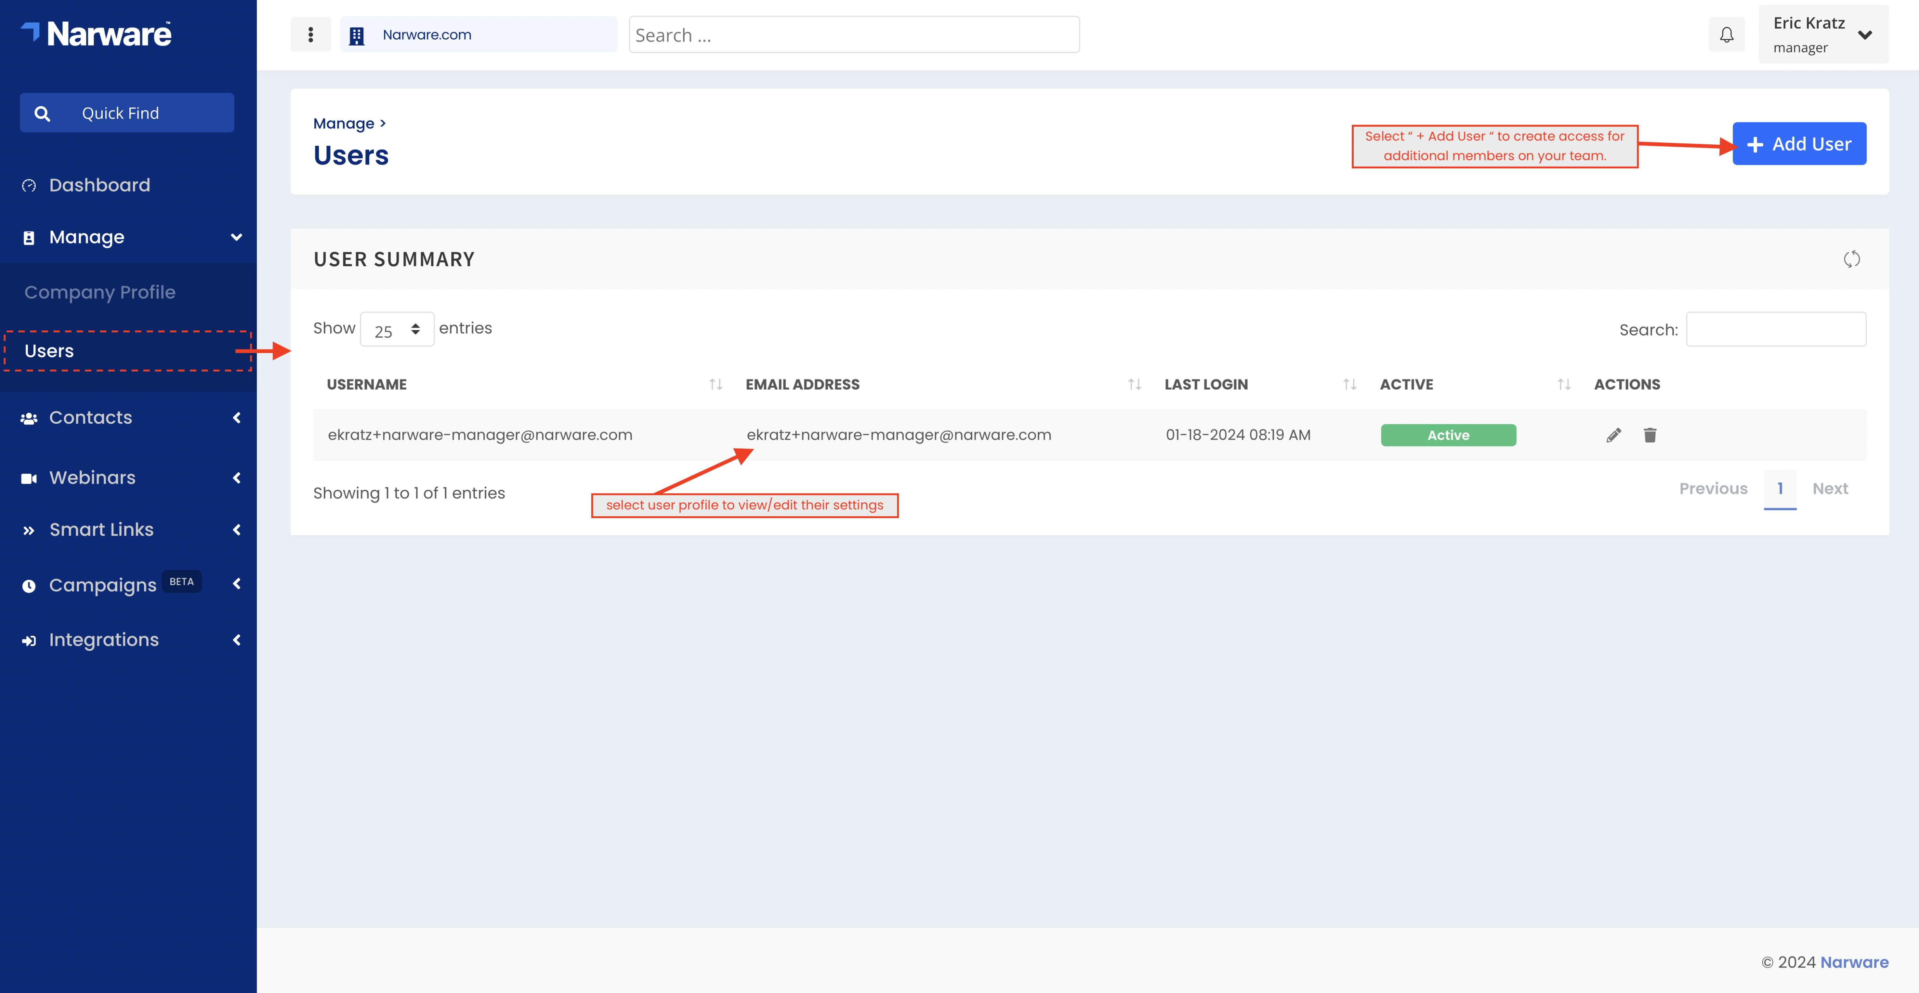Click the Smart Links double-arrow icon
The height and width of the screenshot is (993, 1919).
pos(29,530)
